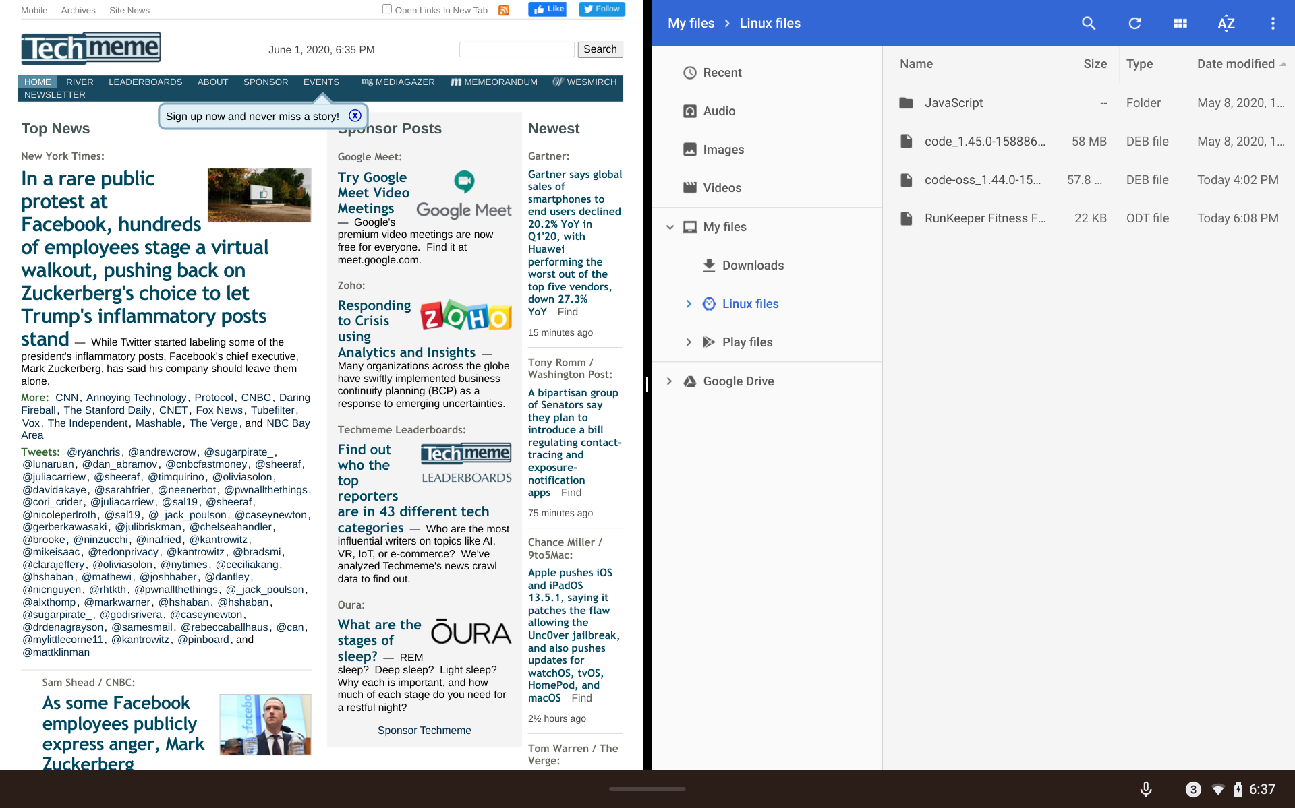Open the WESMIRCH site link
The image size is (1295, 808).
(x=585, y=82)
